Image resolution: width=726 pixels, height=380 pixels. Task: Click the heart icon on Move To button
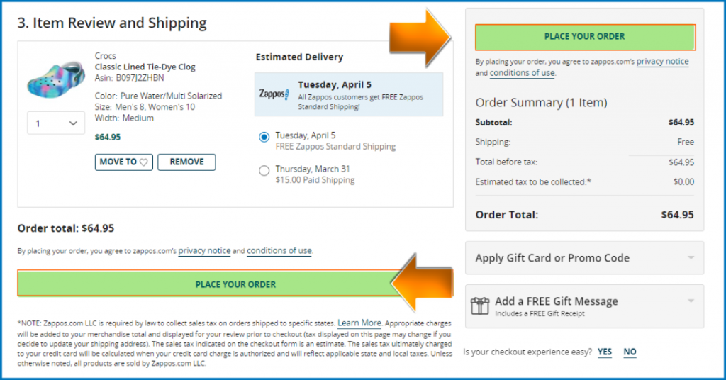point(143,162)
